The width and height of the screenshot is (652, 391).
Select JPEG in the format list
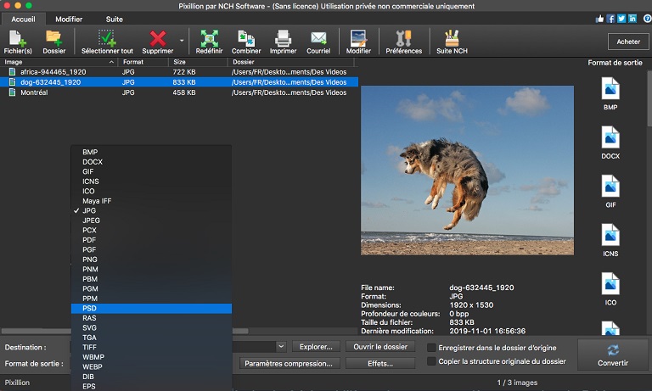pos(151,221)
